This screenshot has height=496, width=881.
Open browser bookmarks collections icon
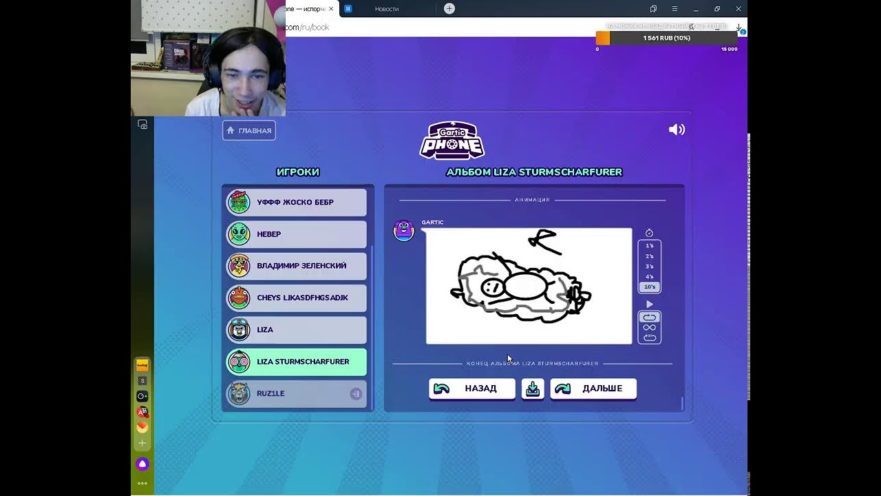pos(653,8)
